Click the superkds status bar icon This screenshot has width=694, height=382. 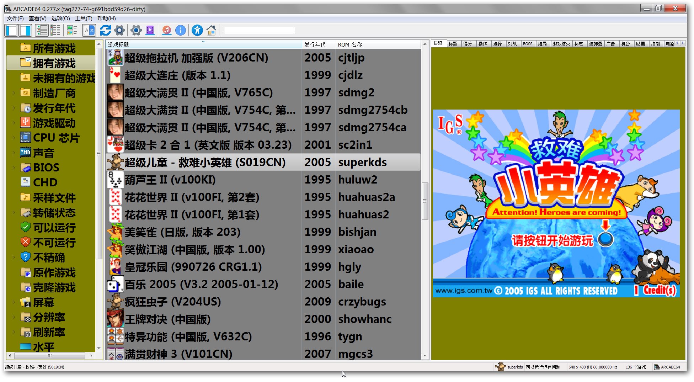point(501,367)
